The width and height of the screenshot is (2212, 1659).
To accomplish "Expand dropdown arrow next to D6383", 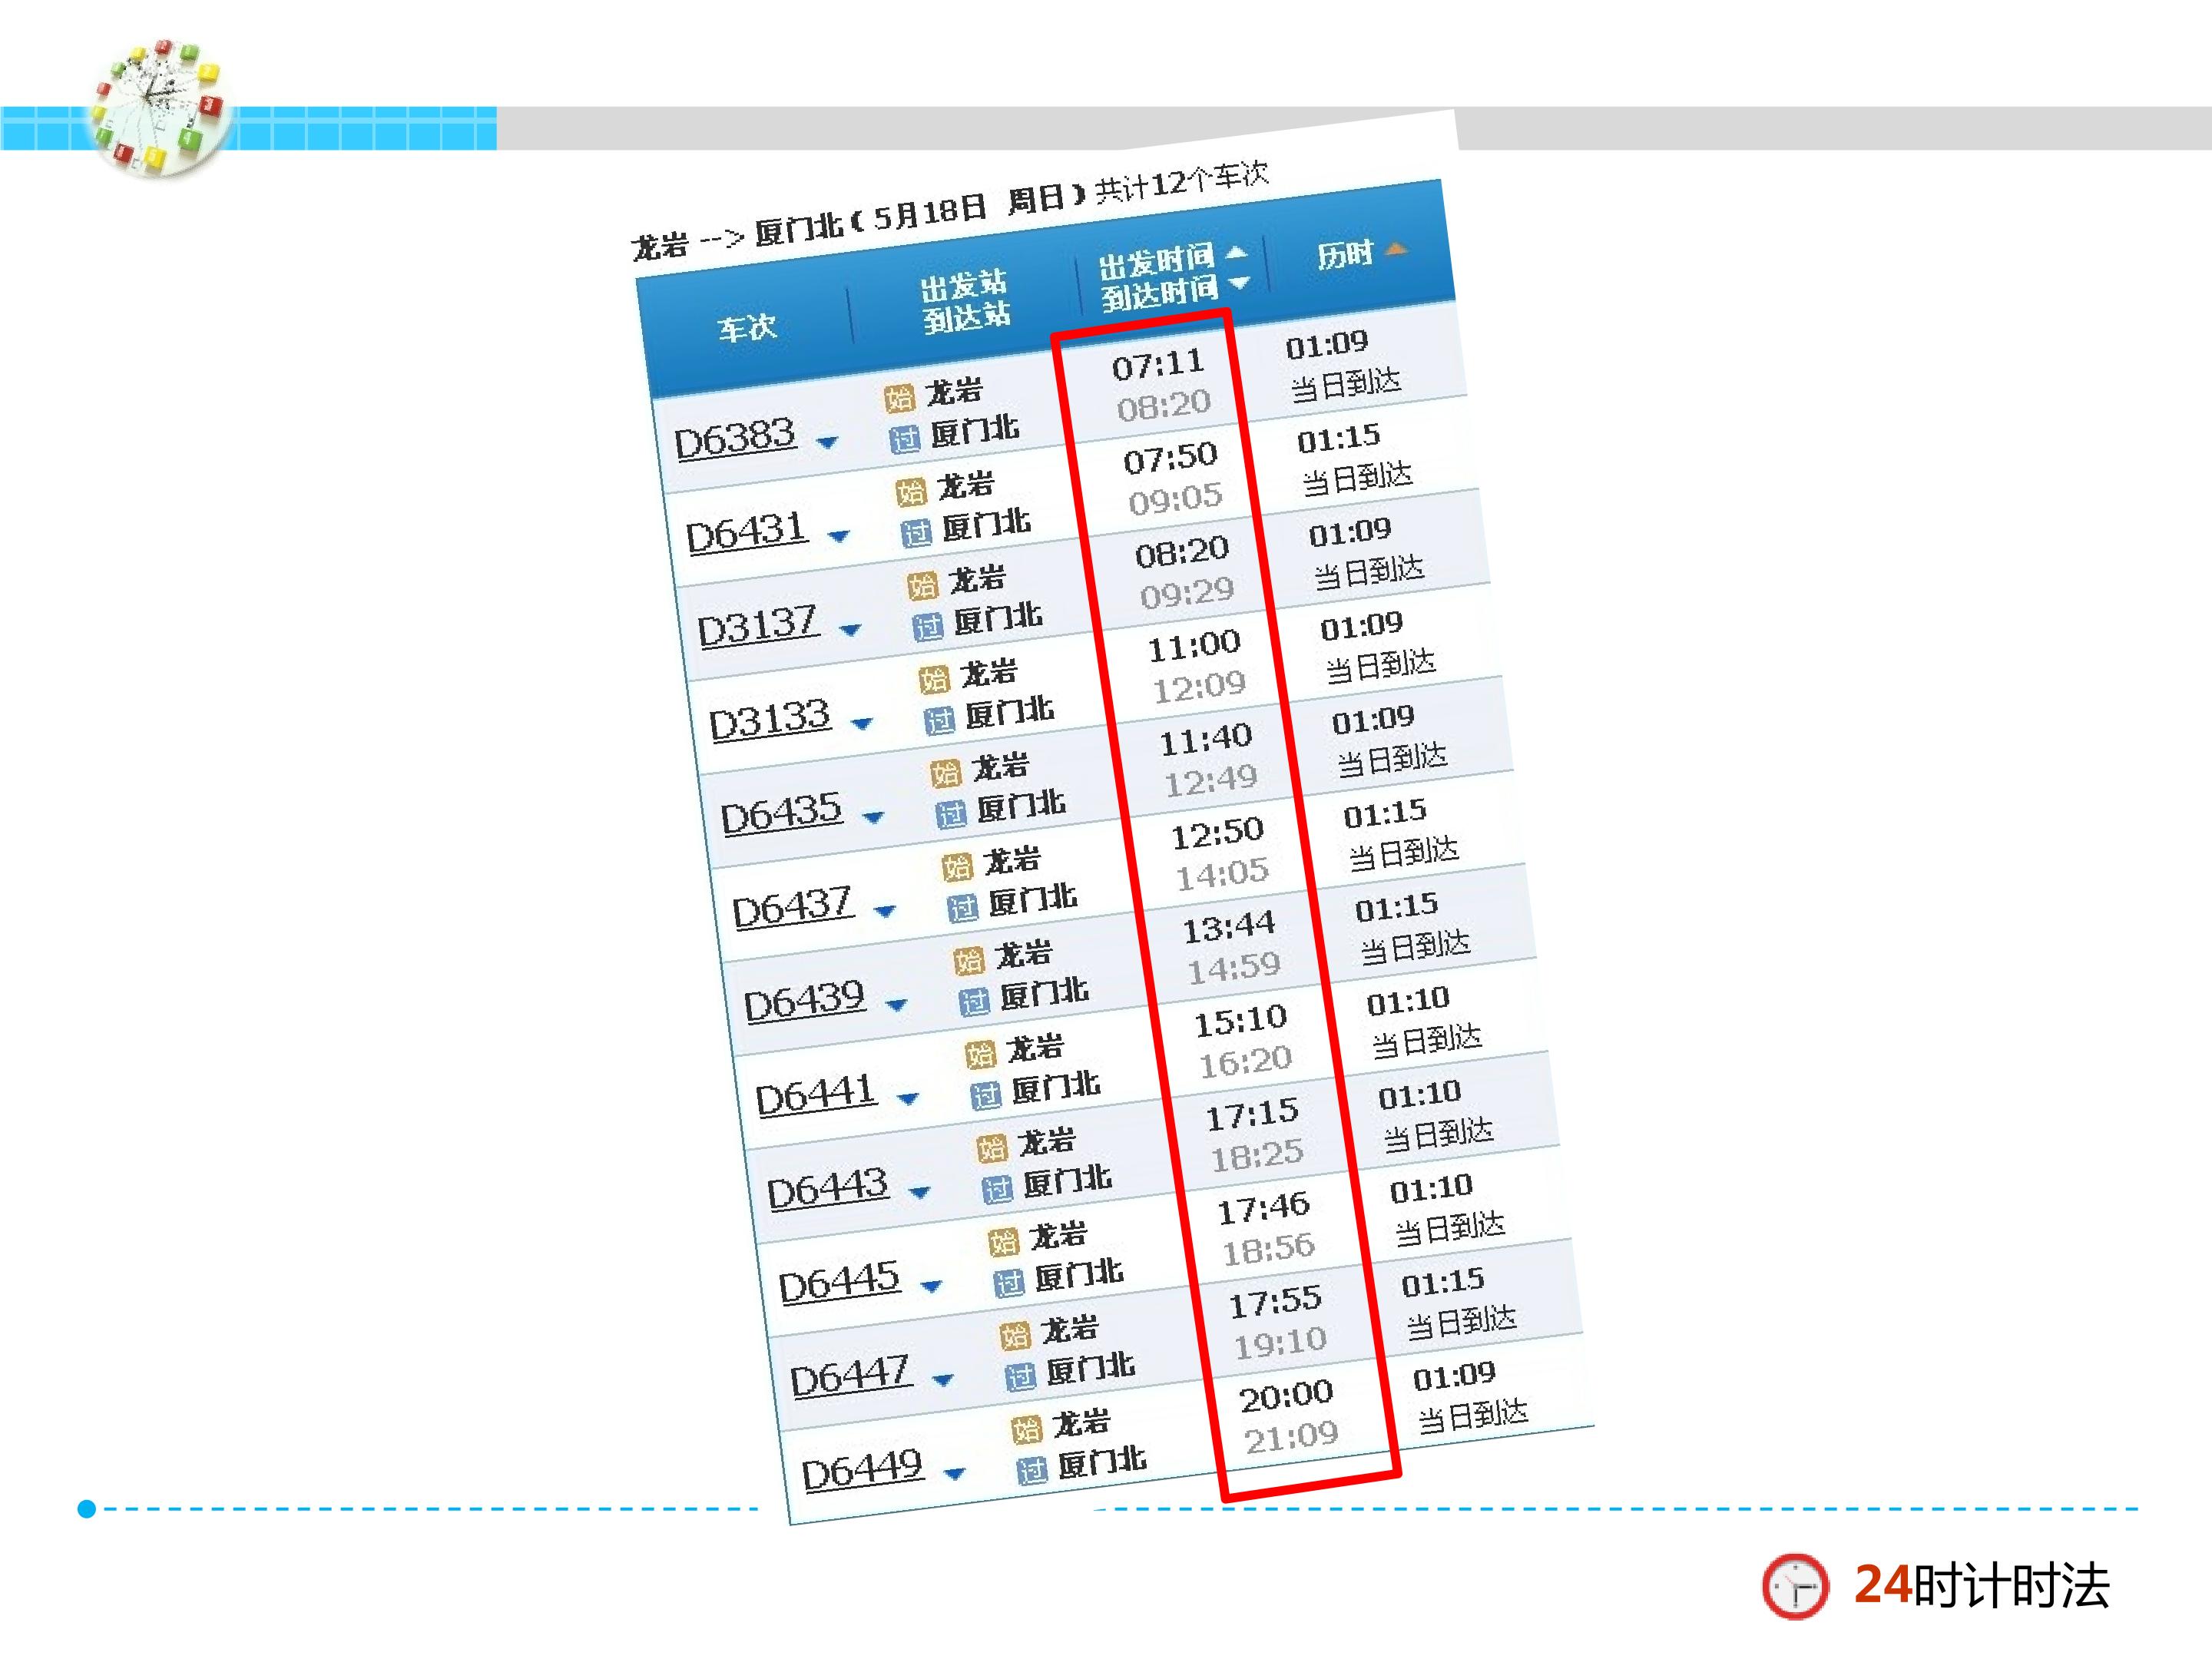I will coord(827,442).
